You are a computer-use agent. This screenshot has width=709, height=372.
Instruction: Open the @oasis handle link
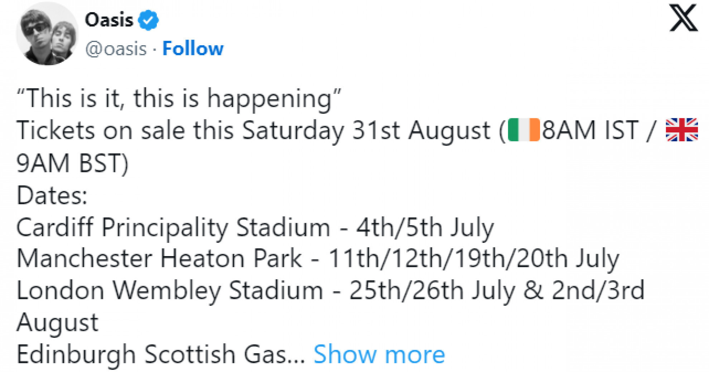coord(116,49)
